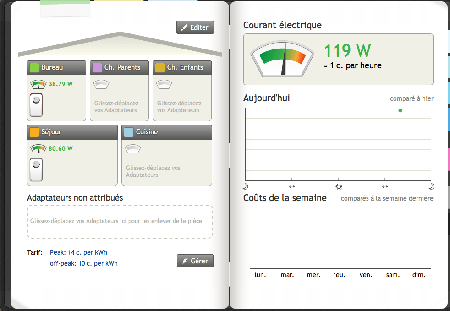Click the 119 W total power value
The height and width of the screenshot is (311, 450).
[347, 50]
